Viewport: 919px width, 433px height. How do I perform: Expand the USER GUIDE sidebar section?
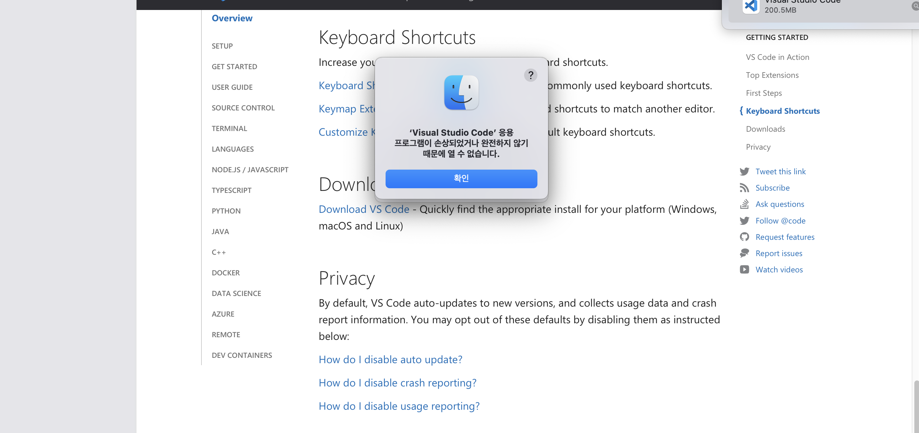pos(232,87)
